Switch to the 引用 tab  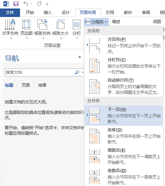tap(110, 13)
